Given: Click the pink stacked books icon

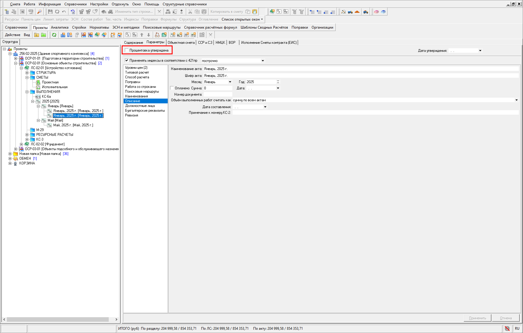Looking at the screenshot, I should [376, 12].
